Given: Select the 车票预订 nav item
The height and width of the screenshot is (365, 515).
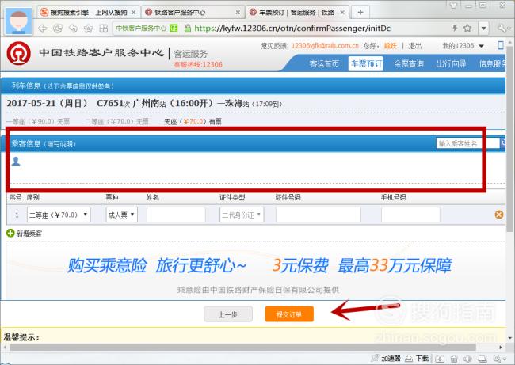Looking at the screenshot, I should click(366, 63).
